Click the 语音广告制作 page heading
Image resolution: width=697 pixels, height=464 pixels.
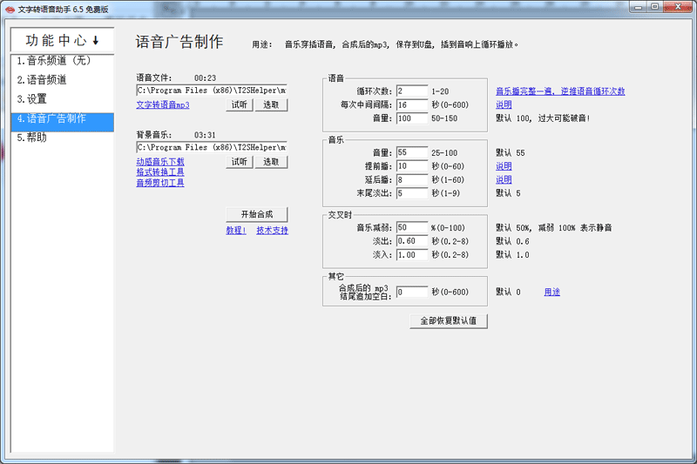coord(179,42)
